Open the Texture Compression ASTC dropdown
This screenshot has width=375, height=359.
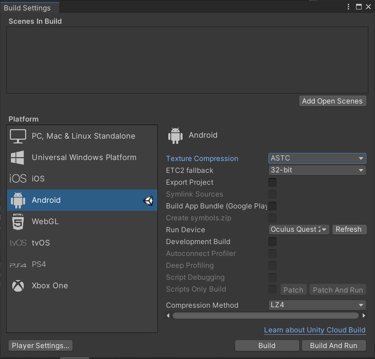tap(317, 158)
